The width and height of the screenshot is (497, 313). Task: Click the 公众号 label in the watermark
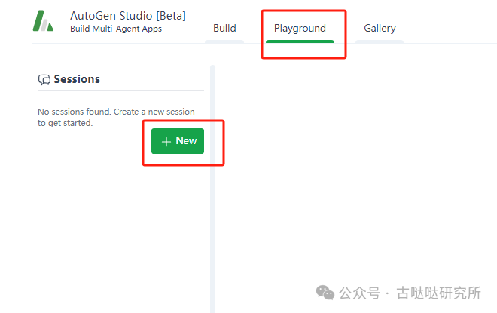pos(358,293)
